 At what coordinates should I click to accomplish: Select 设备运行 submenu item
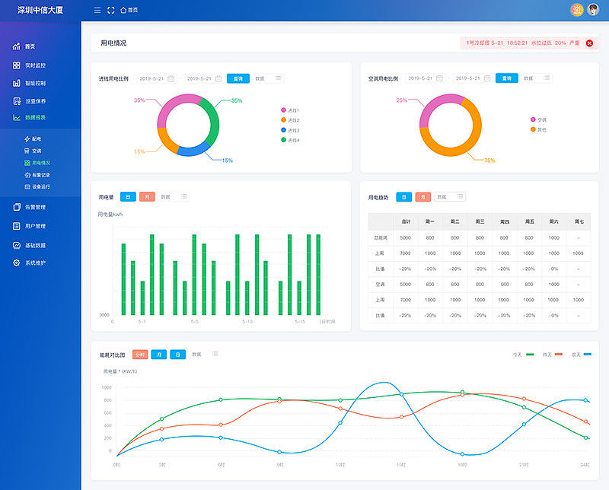click(37, 186)
